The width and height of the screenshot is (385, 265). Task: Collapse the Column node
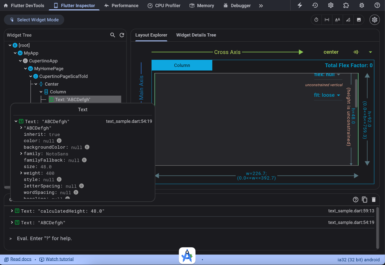(41, 92)
